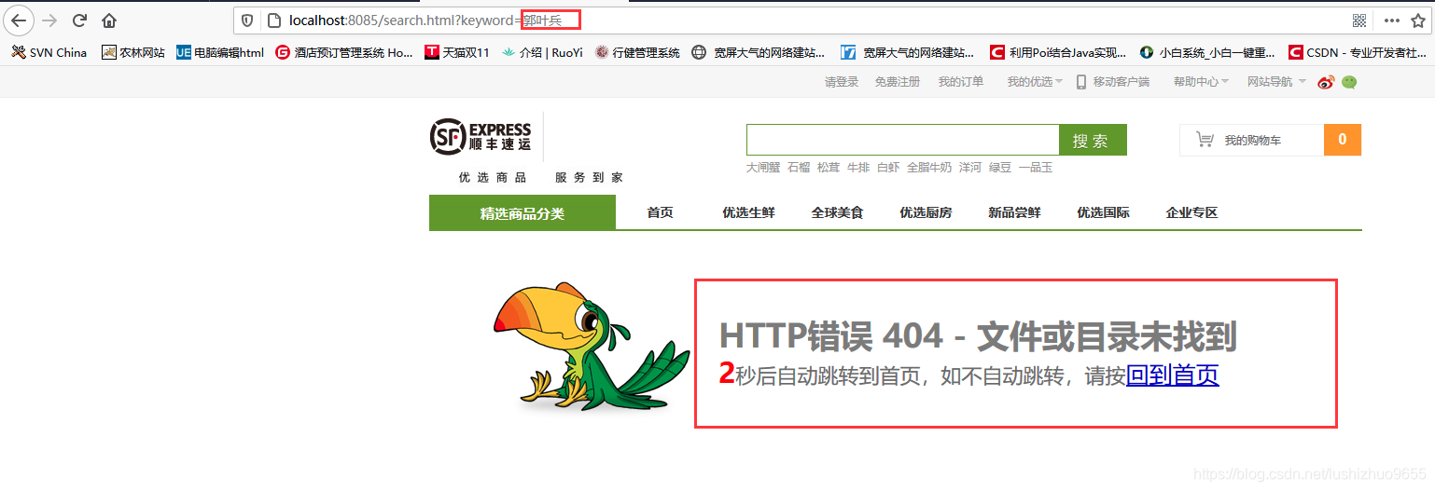Screen dimensions: 1435x491
Task: Go to browser home page icon
Action: click(x=109, y=20)
